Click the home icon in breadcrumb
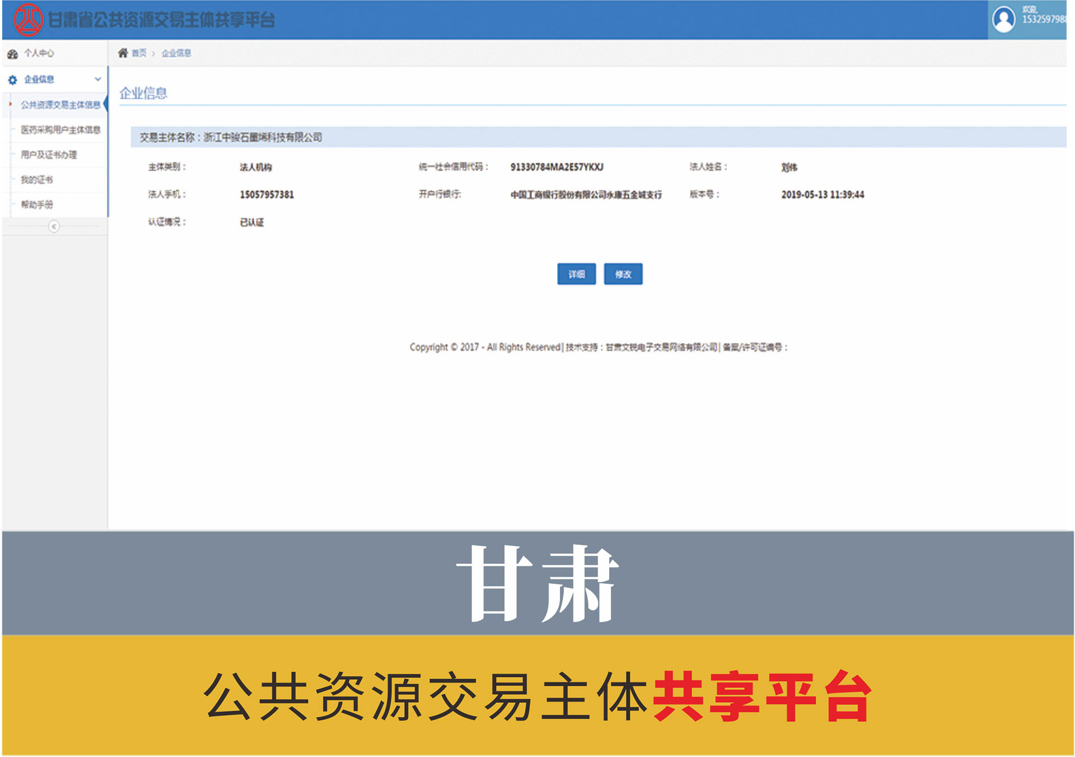Screen dimensions: 1075x757 [x=123, y=53]
